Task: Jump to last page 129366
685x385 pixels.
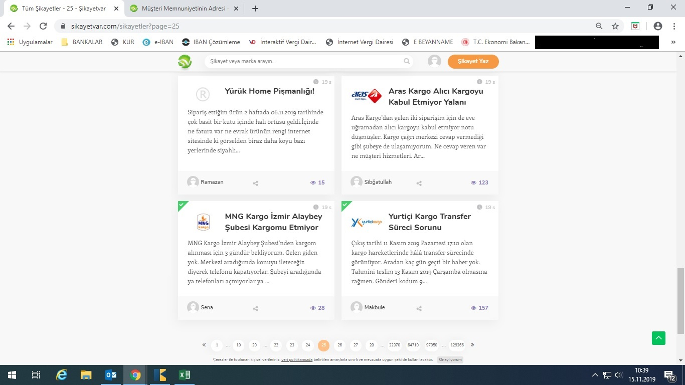Action: click(457, 345)
